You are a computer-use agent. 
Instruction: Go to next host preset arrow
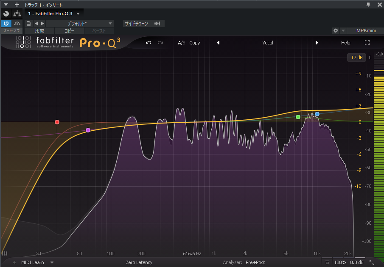[42, 23]
